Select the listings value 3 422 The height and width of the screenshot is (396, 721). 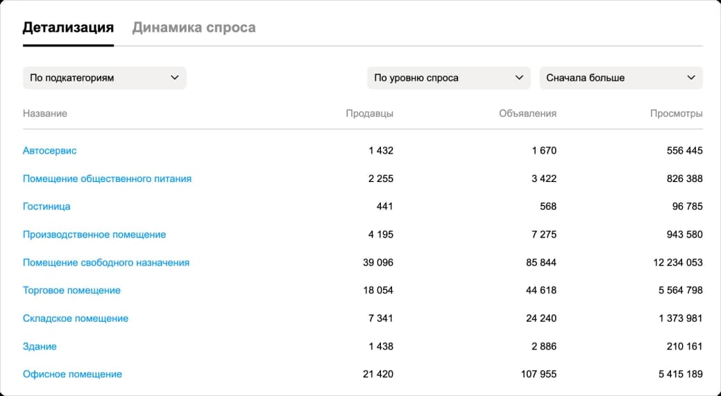[544, 179]
